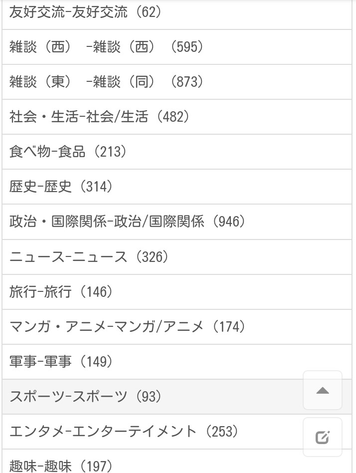Open the 軍事 category (149)

61,361
